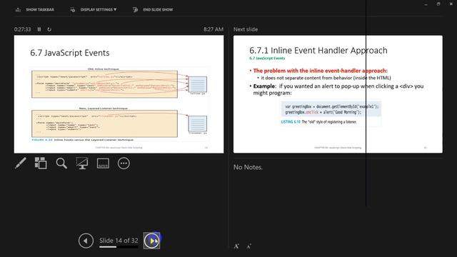Click the slide progress bar under the slide counter

119,247
